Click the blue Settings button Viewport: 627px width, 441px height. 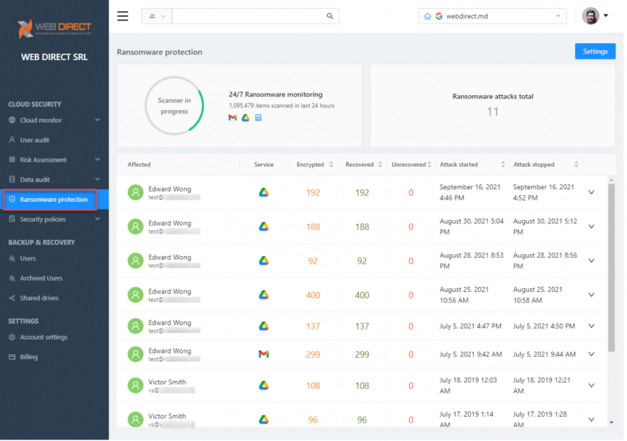[595, 51]
